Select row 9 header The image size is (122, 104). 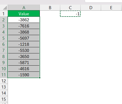tap(4, 63)
